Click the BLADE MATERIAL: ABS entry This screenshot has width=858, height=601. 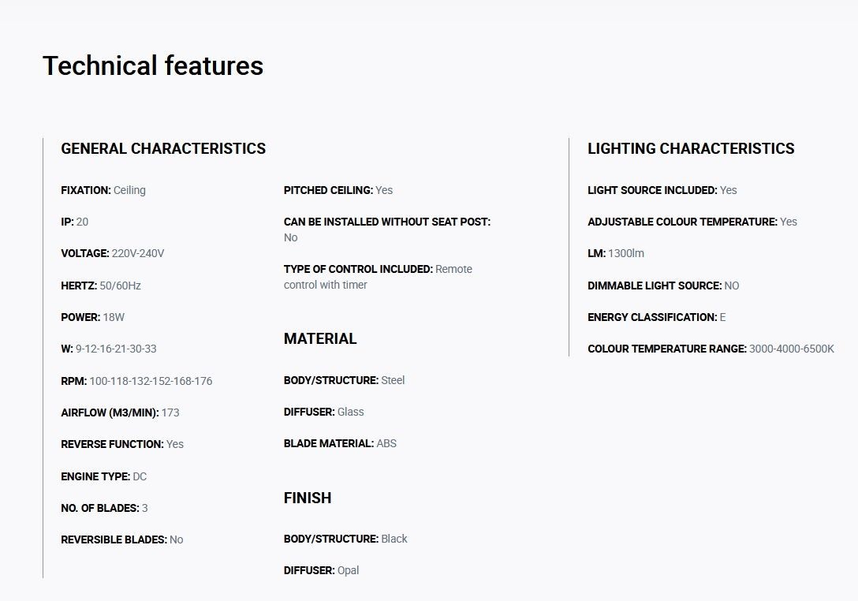click(x=340, y=443)
